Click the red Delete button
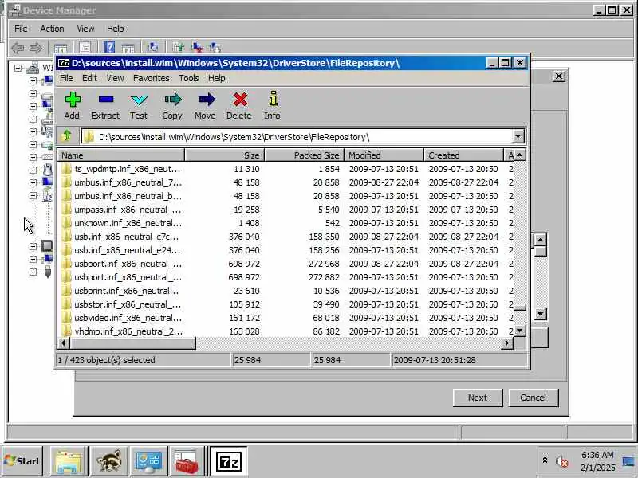Screen dimensions: 638x478 (x=239, y=106)
